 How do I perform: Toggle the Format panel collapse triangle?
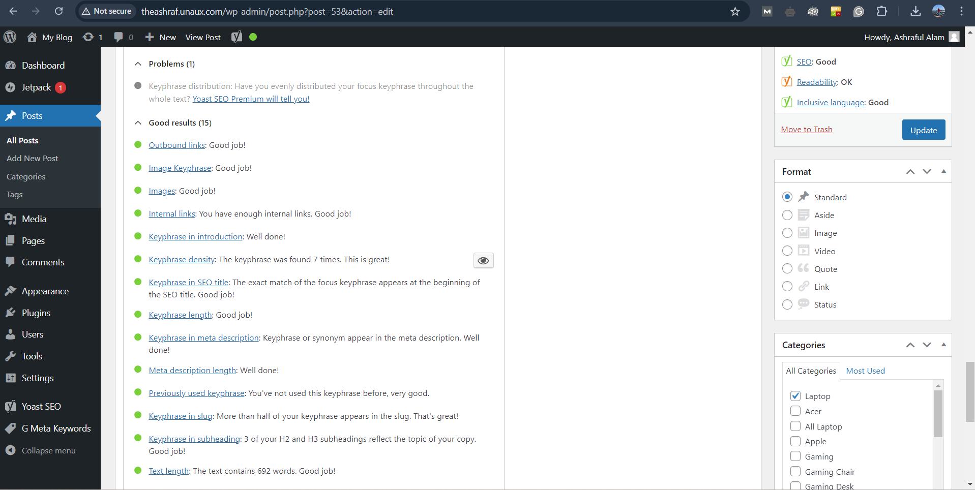point(943,171)
